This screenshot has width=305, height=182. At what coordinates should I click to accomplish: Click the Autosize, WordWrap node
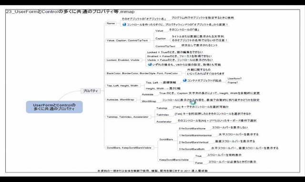point(121,100)
